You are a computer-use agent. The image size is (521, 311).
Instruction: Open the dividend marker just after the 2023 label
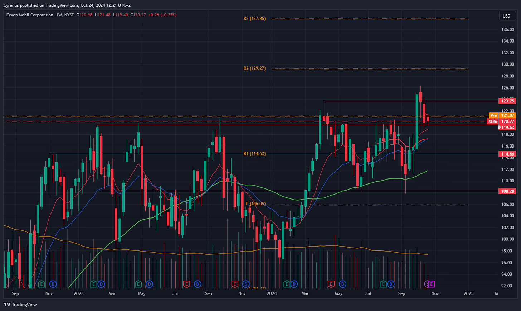point(101,284)
